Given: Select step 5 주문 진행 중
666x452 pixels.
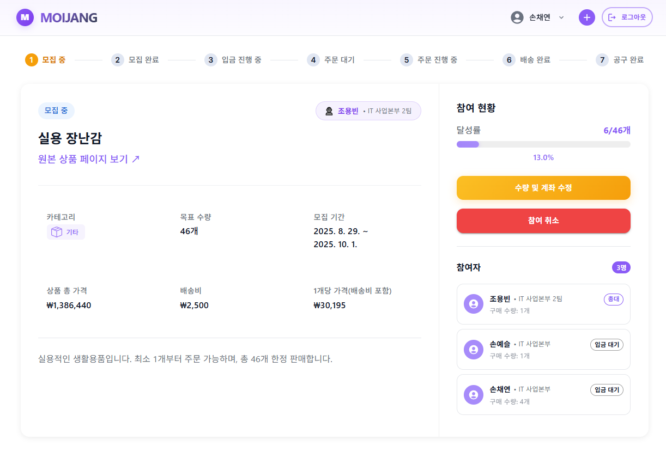Looking at the screenshot, I should pyautogui.click(x=428, y=60).
